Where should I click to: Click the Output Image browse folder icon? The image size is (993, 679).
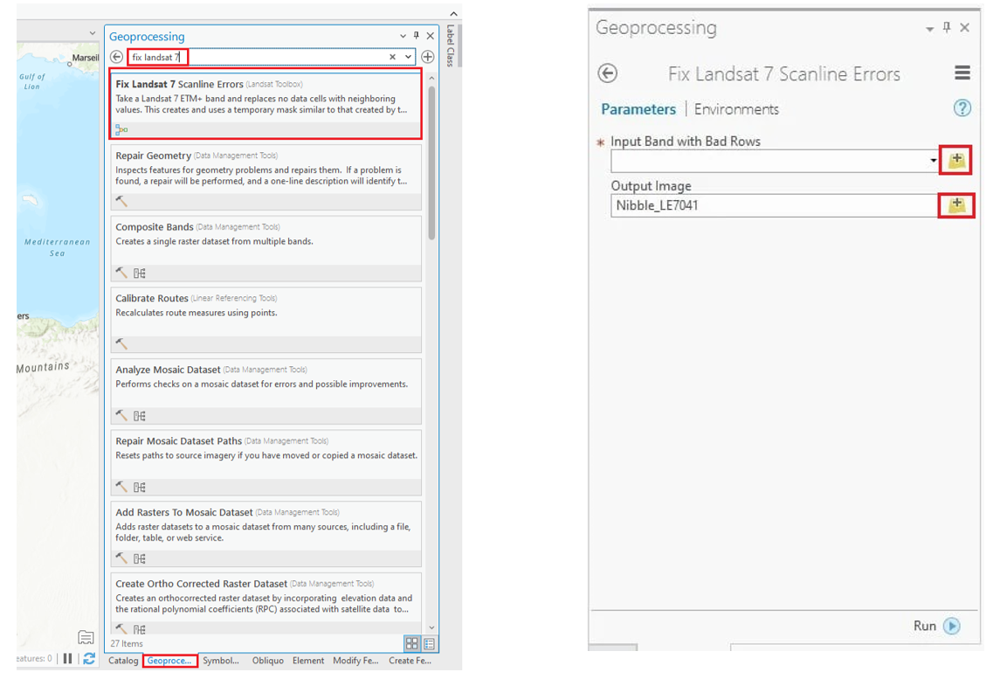[x=956, y=205]
